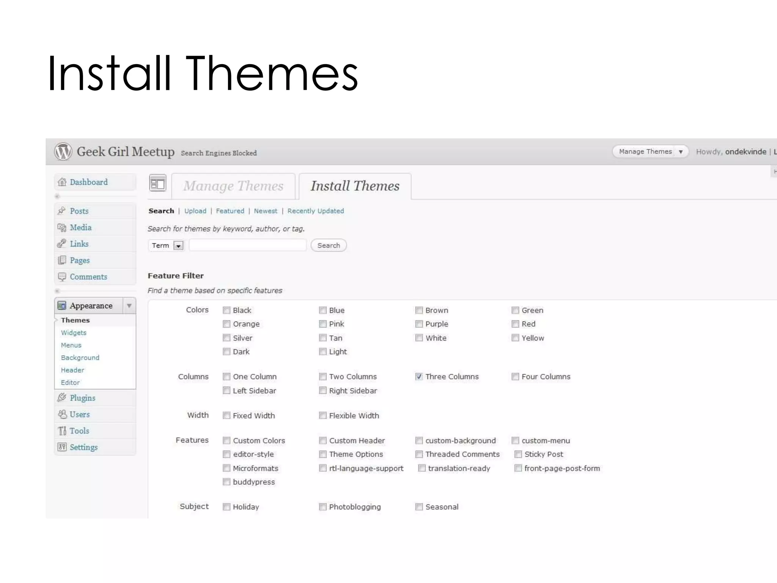Image resolution: width=777 pixels, height=583 pixels.
Task: Enable the Photoblogging subject filter
Action: tap(323, 507)
